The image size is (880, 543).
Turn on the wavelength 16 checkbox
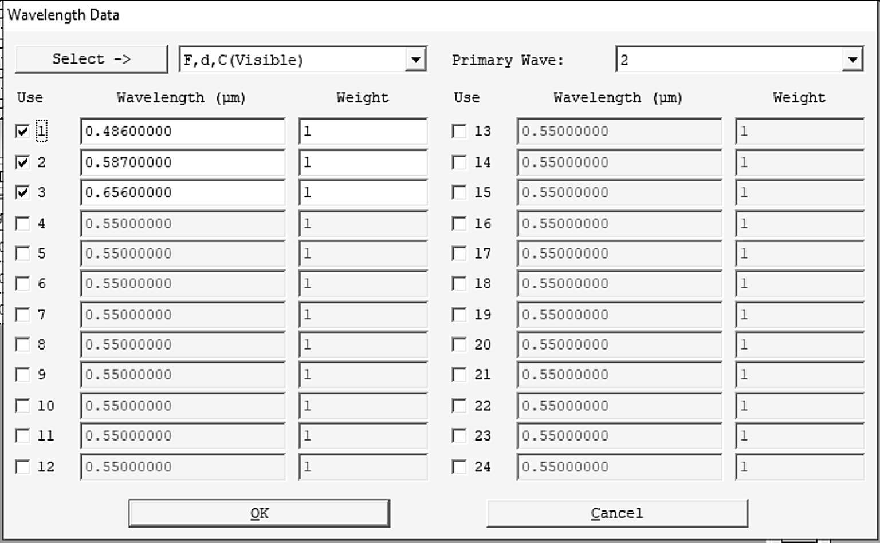pyautogui.click(x=459, y=223)
